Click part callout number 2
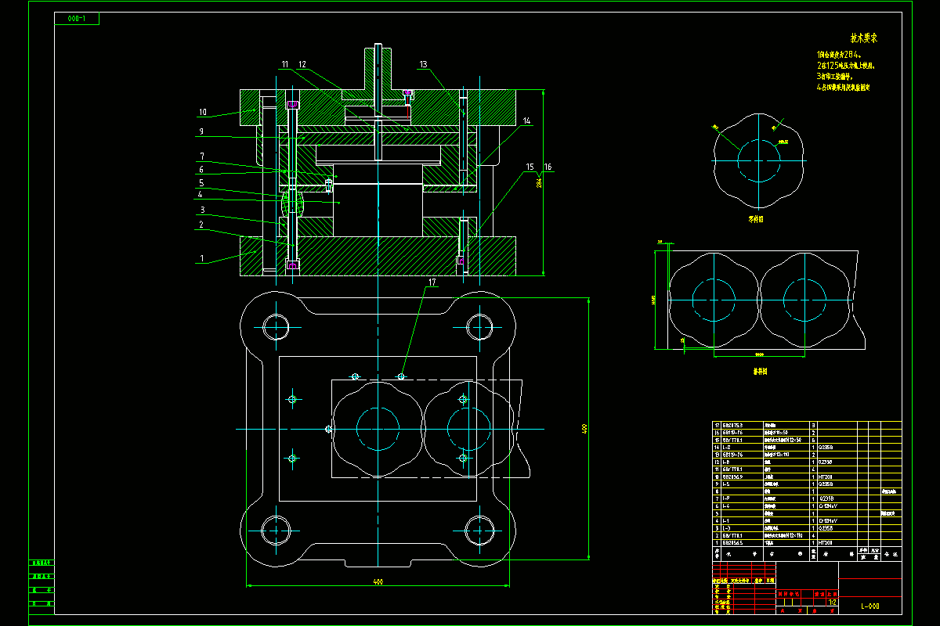This screenshot has width=940, height=626. click(201, 225)
